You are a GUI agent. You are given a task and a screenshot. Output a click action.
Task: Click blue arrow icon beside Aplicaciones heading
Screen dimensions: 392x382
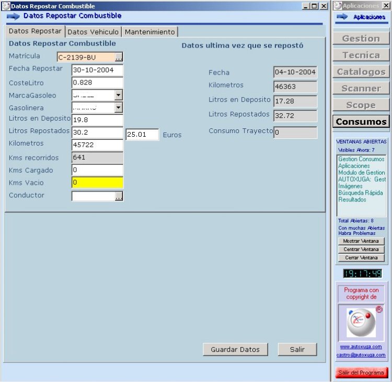342,17
